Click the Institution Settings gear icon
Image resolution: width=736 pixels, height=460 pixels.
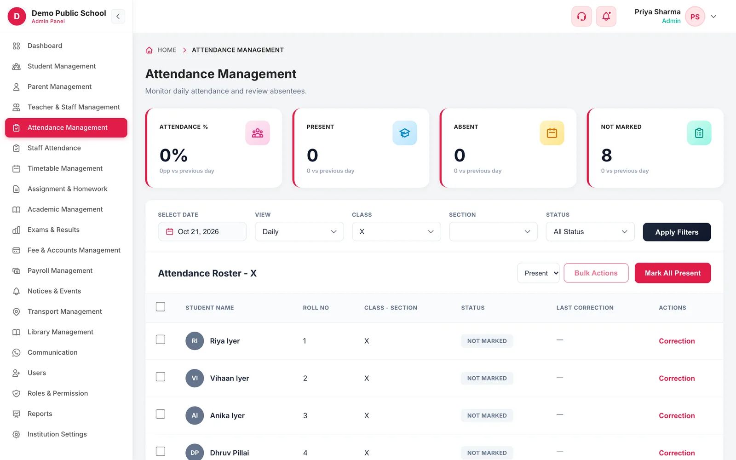[17, 434]
